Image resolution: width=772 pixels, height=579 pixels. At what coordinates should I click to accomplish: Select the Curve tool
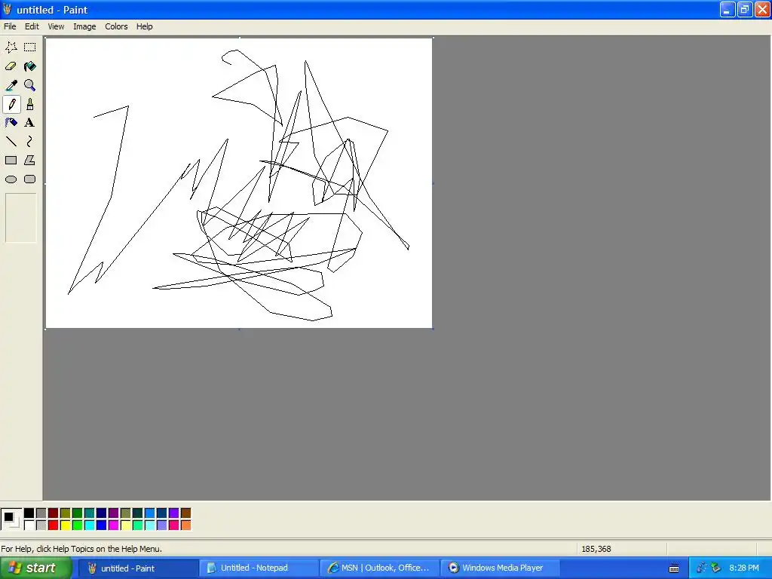click(30, 142)
